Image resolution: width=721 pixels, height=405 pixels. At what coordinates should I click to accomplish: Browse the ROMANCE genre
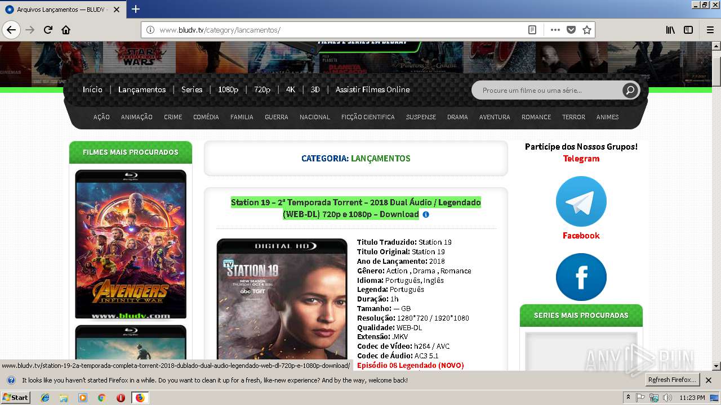tap(536, 117)
